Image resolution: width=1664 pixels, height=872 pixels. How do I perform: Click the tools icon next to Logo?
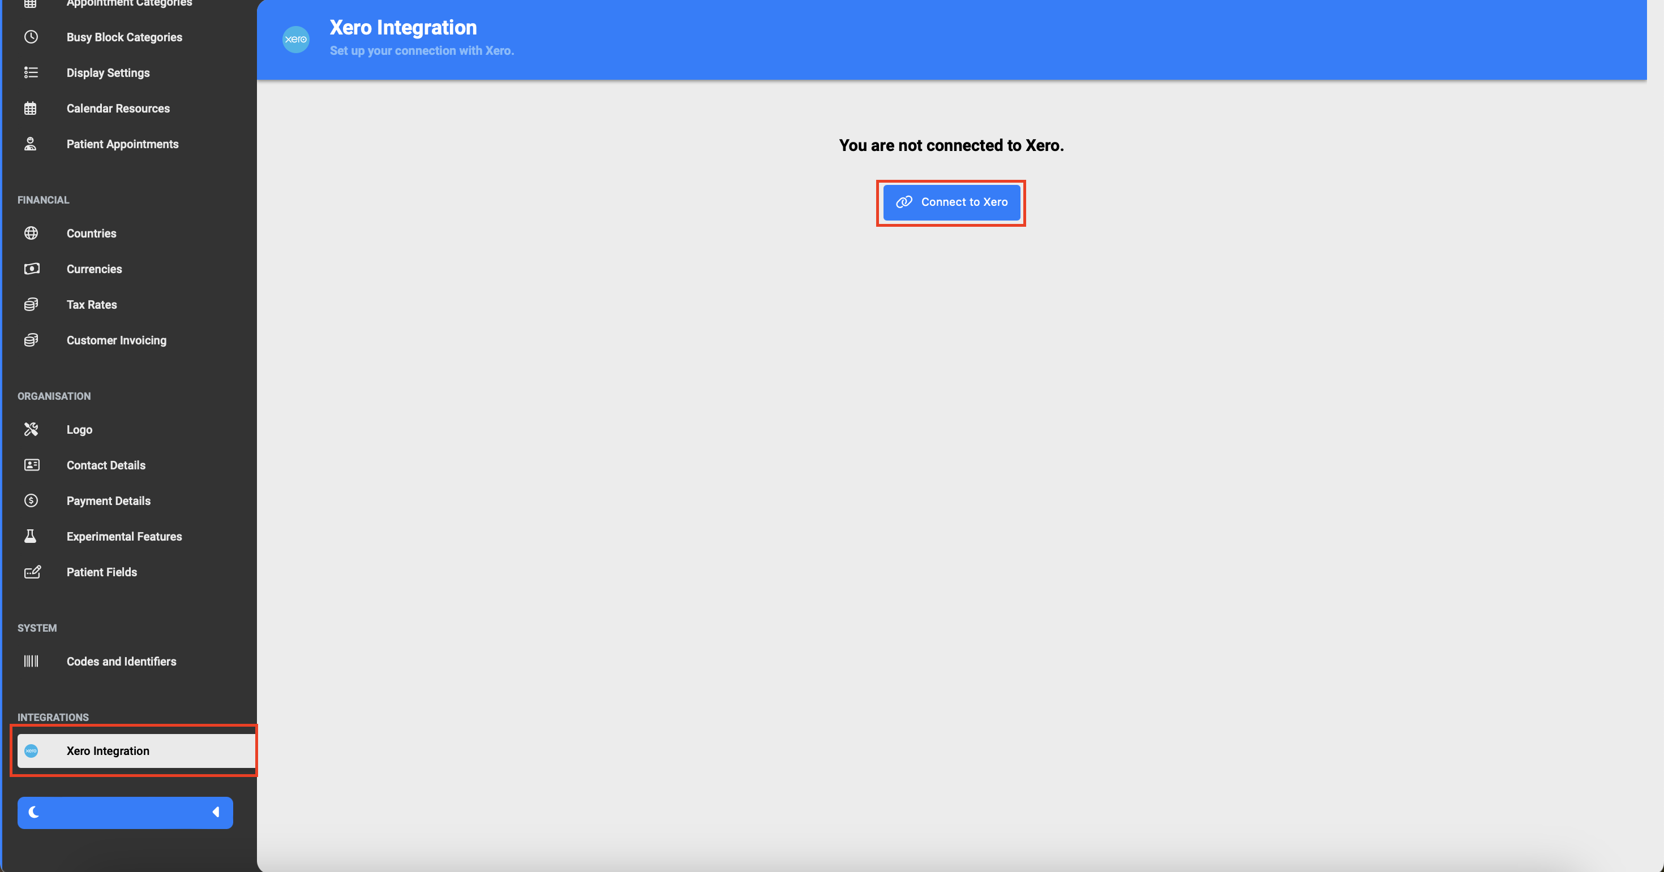click(31, 429)
